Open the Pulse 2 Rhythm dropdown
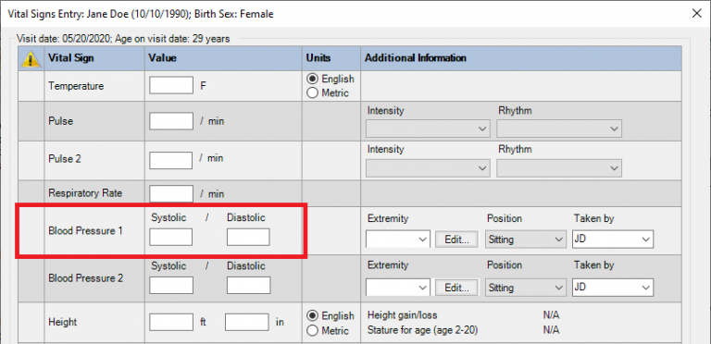The width and height of the screenshot is (711, 344). click(x=559, y=167)
